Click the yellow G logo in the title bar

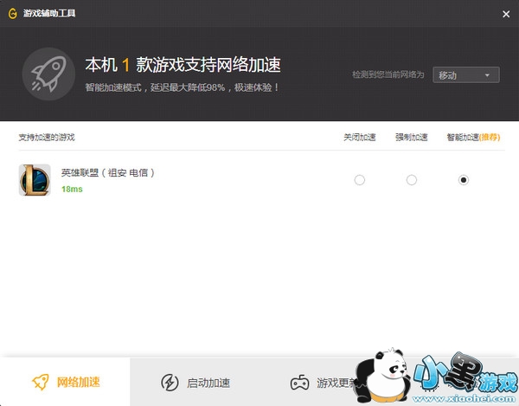(x=13, y=14)
